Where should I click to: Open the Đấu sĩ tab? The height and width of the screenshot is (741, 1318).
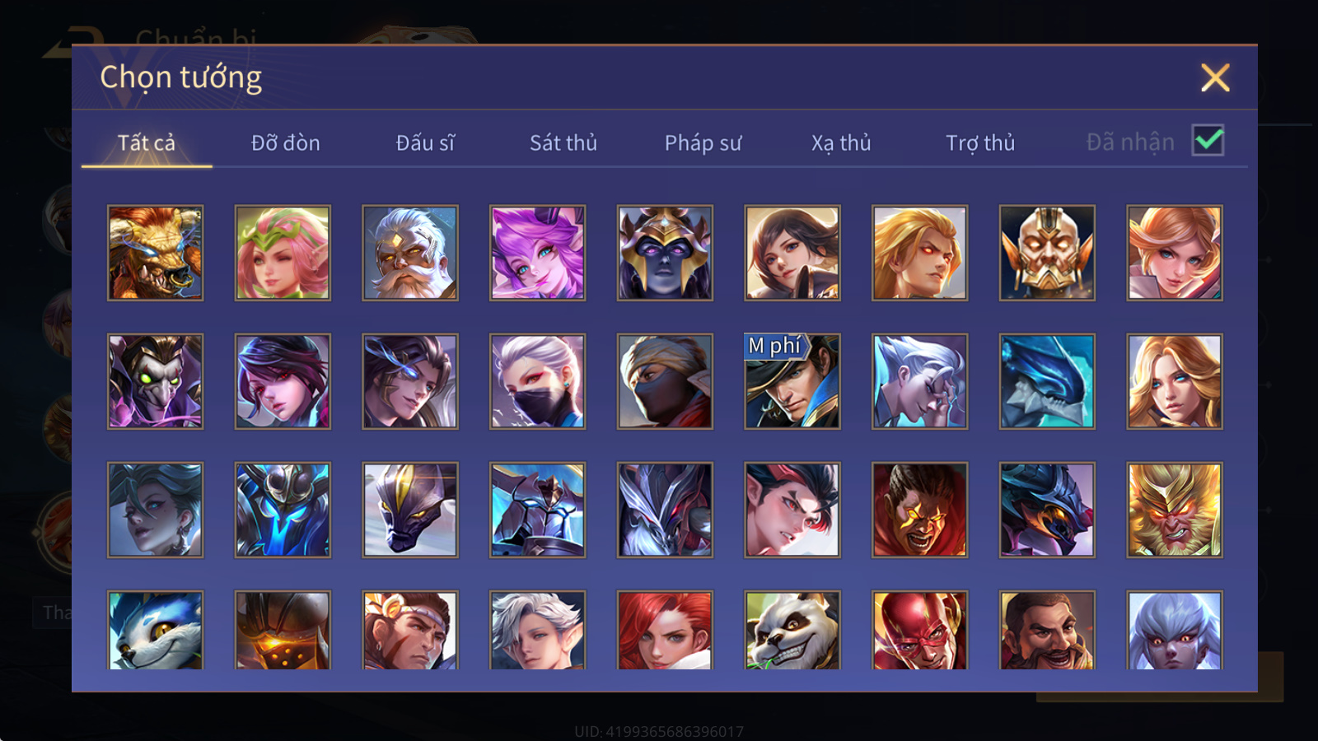pos(425,143)
